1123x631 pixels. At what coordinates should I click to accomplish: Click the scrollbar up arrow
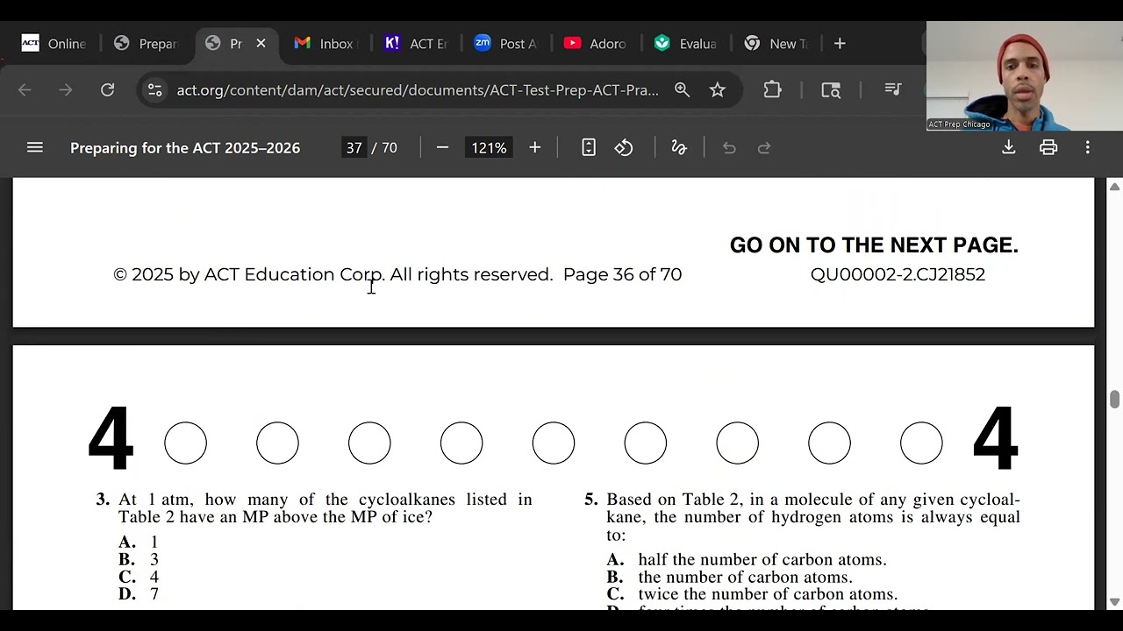pos(1114,187)
